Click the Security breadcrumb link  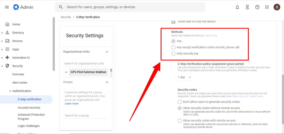(66, 17)
